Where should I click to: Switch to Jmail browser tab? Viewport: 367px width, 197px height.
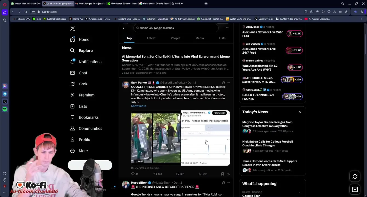(x=90, y=4)
